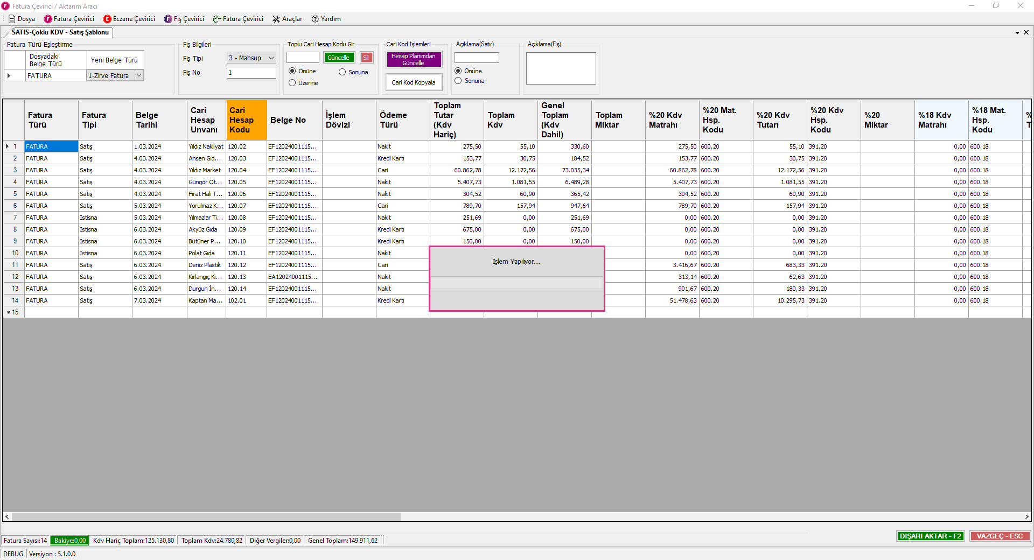1034x560 pixels.
Task: Open the Yardım menu
Action: coord(326,19)
